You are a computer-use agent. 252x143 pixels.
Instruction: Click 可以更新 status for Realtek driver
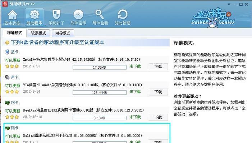(13, 111)
